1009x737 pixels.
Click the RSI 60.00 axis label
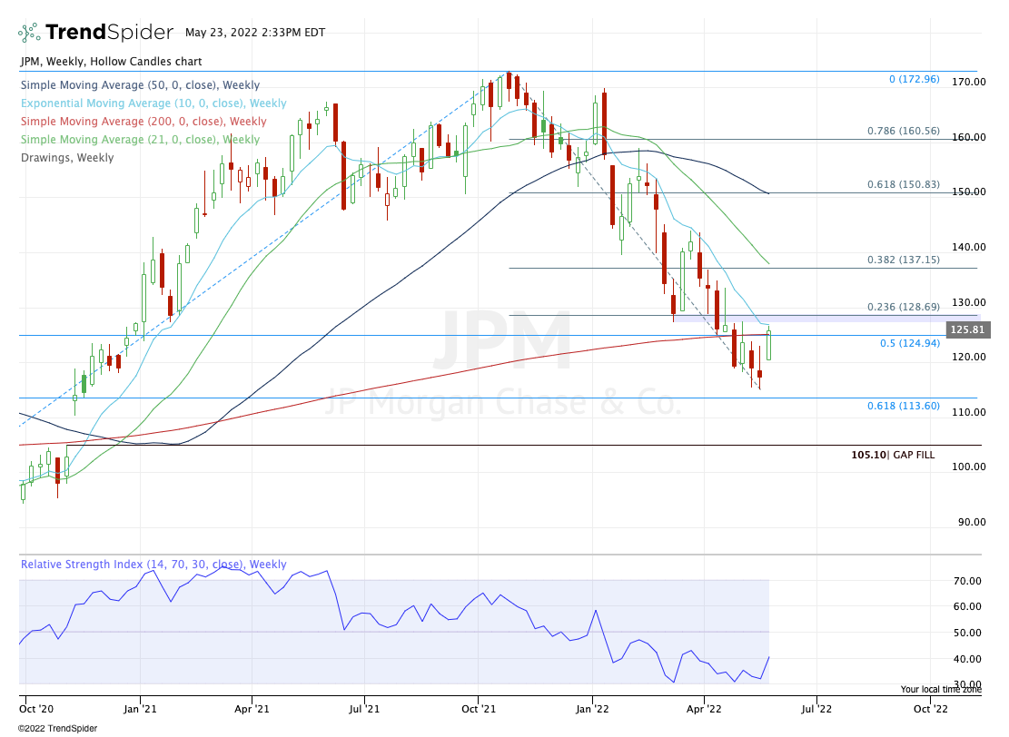pyautogui.click(x=967, y=606)
